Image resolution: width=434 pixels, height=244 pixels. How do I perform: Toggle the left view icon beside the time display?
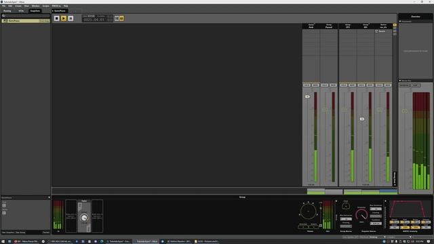(x=117, y=18)
